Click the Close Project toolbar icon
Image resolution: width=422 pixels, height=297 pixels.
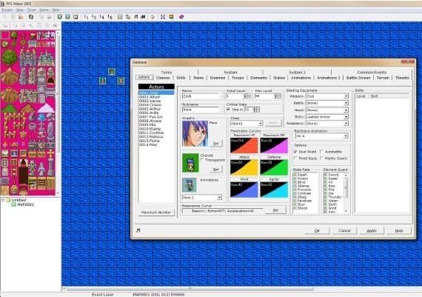pos(21,17)
